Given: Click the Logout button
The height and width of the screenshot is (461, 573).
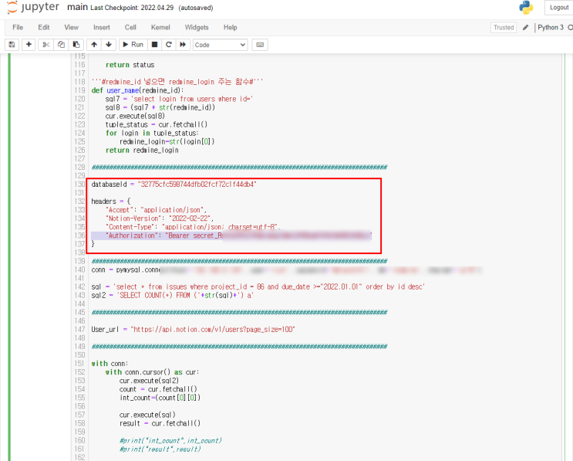Looking at the screenshot, I should pyautogui.click(x=559, y=7).
